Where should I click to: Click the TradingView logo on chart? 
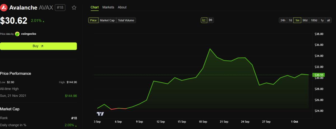point(100,114)
